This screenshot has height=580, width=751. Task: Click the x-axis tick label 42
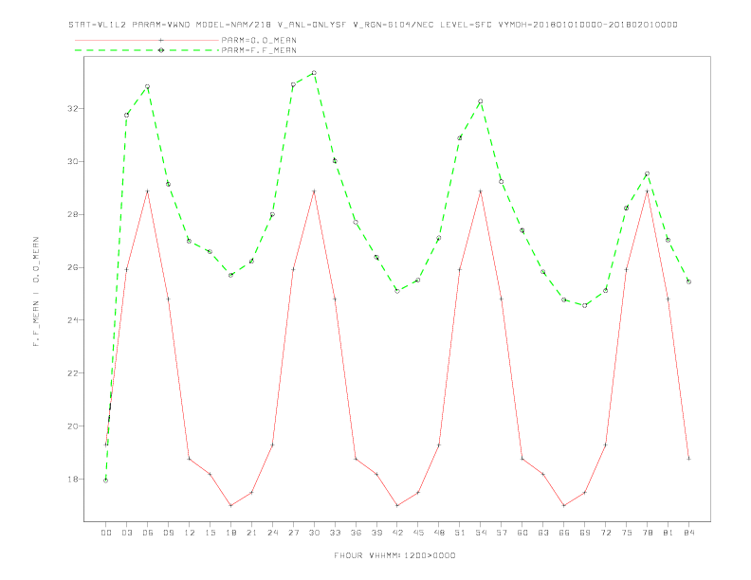(x=397, y=533)
